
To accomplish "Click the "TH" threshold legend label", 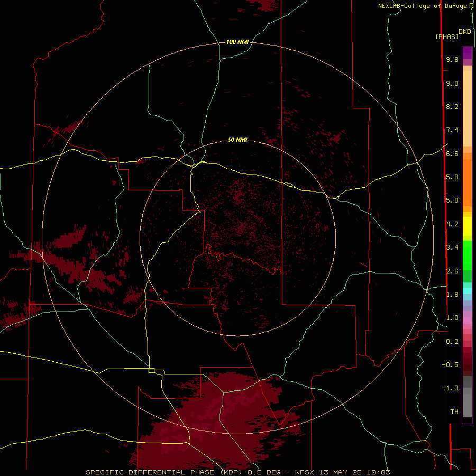I will 454,412.
